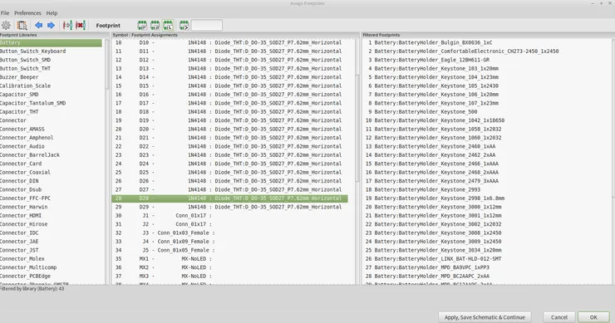Go to previous unassociated symbol arrow
The image size is (615, 323).
point(38,26)
